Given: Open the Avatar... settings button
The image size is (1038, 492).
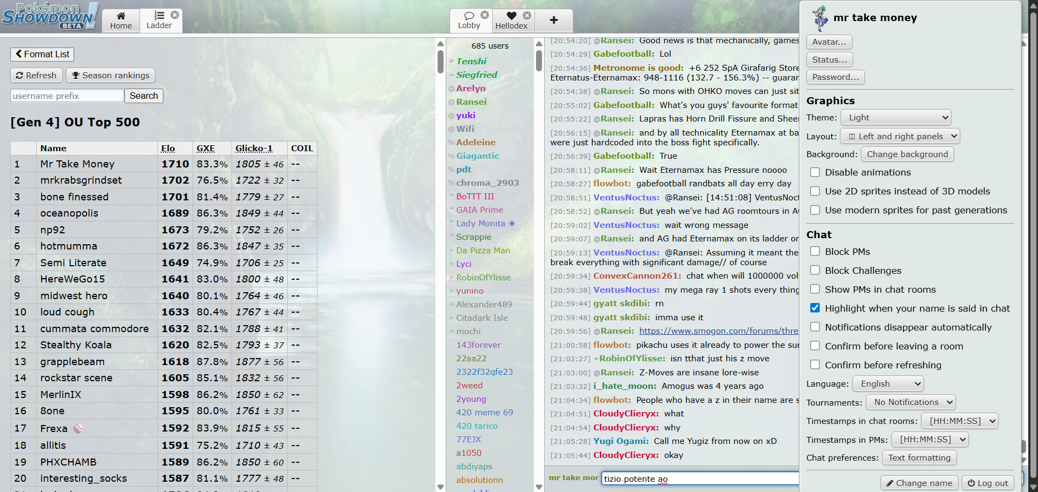Looking at the screenshot, I should point(829,42).
